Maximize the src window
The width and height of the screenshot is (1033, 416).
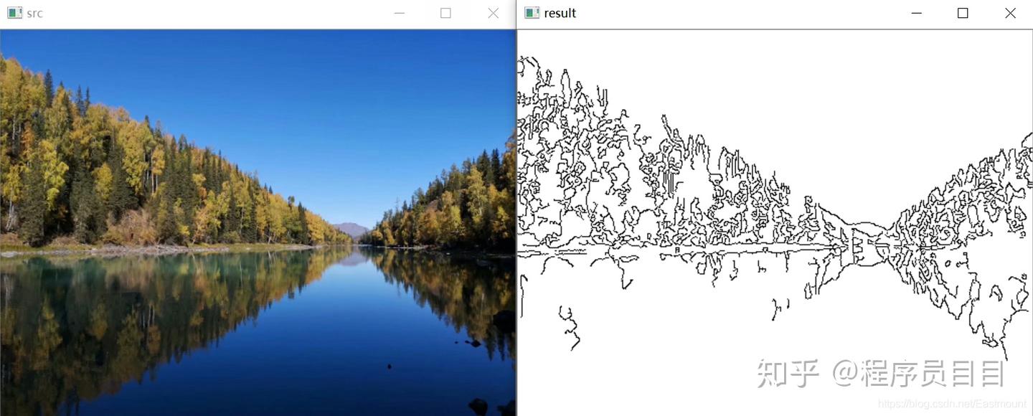point(445,13)
